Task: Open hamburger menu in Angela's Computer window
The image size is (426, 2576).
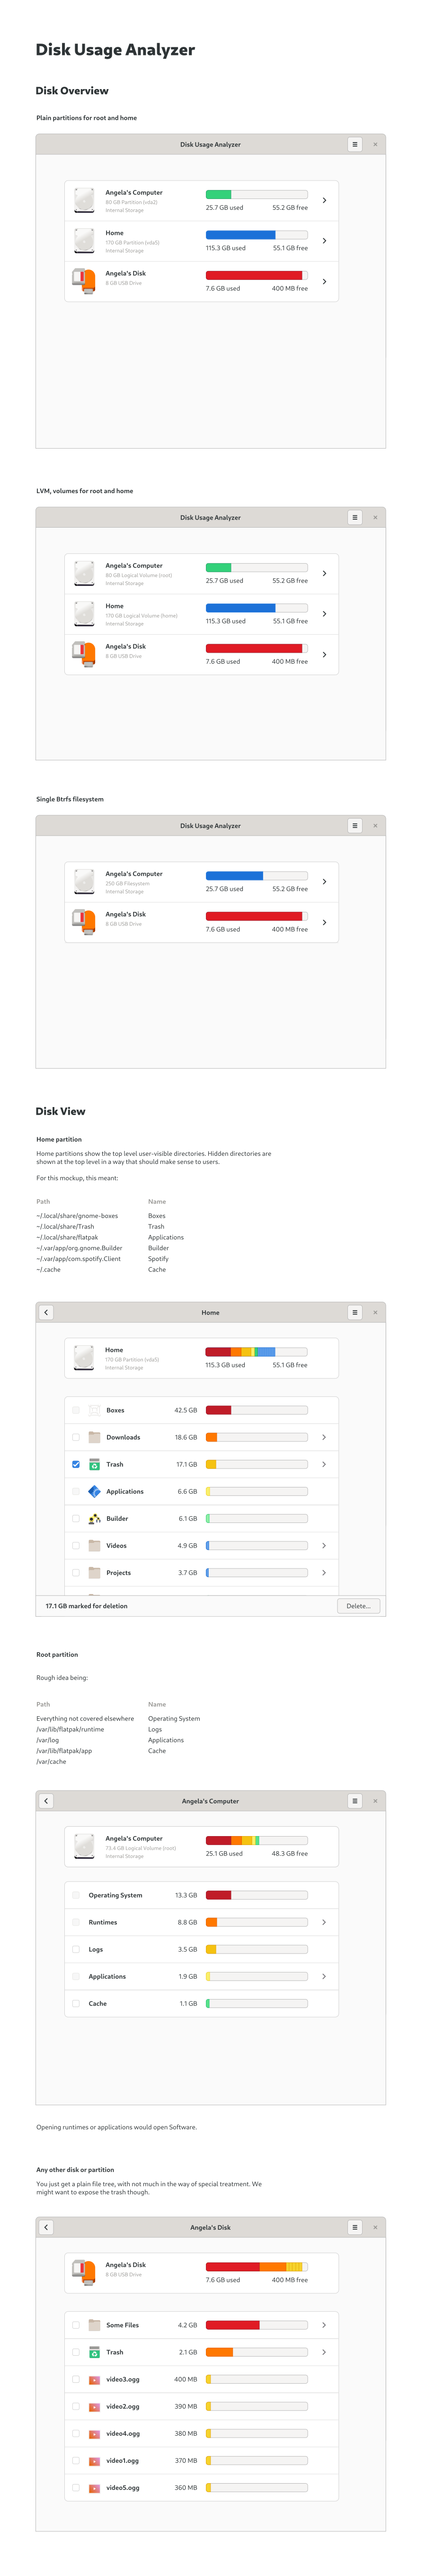Action: click(x=354, y=1801)
